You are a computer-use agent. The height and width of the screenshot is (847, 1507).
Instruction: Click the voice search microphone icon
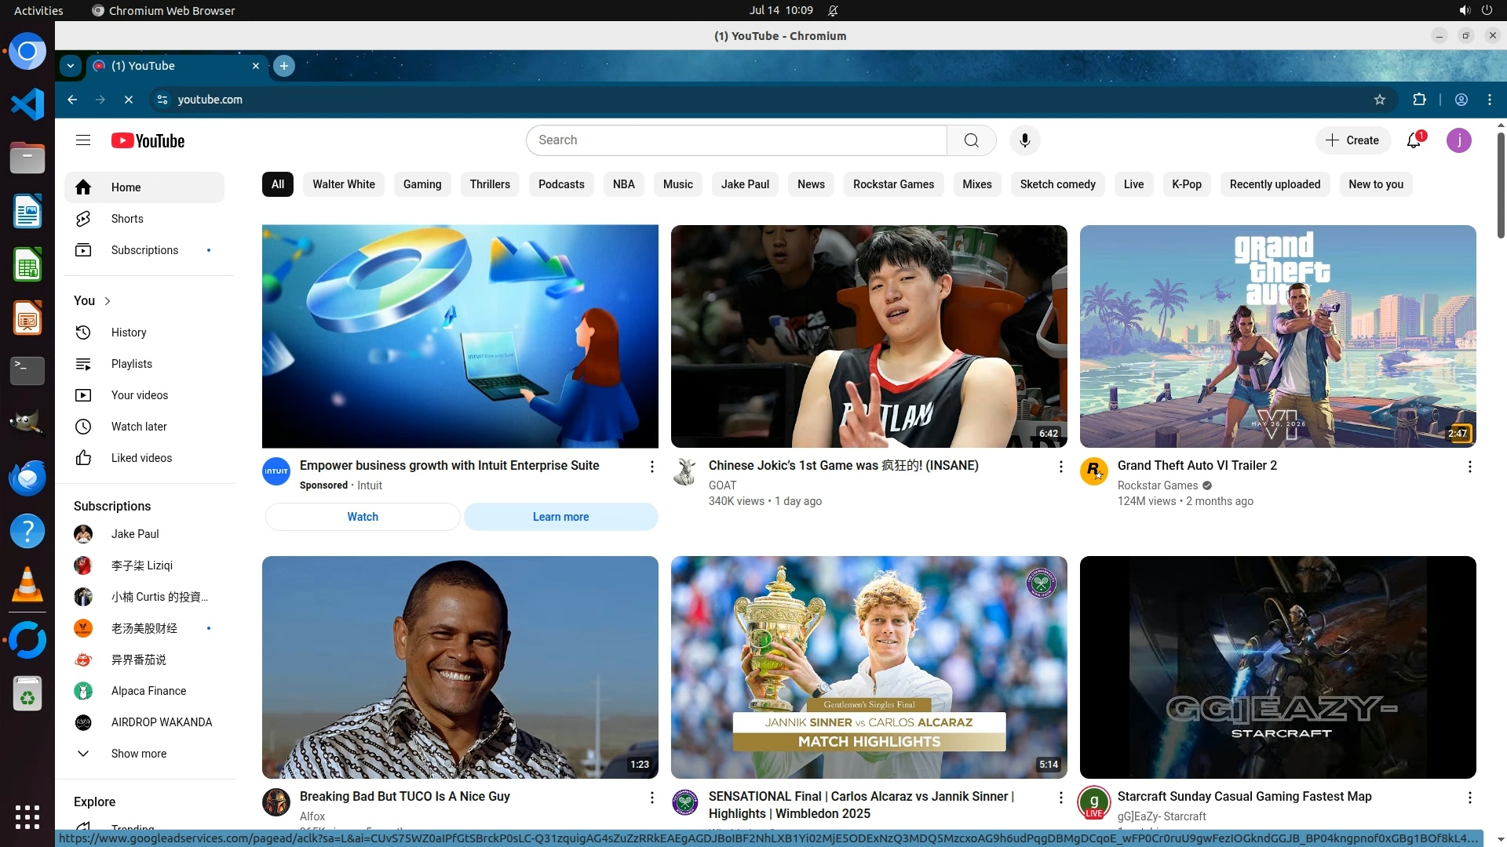(1024, 140)
